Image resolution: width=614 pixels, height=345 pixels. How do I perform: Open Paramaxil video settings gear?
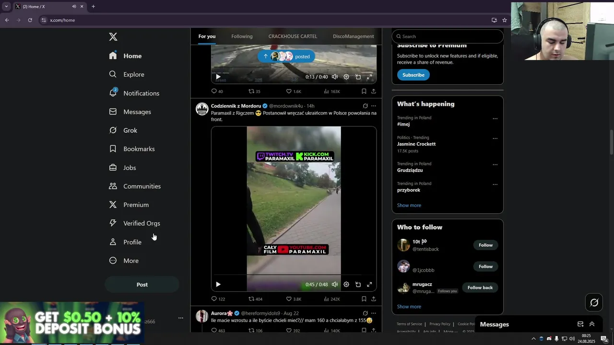pos(346,285)
